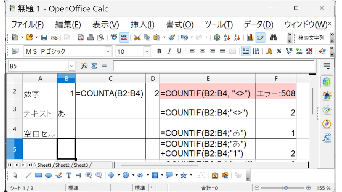
Task: Open Page Preview icon
Action: pyautogui.click(x=100, y=38)
